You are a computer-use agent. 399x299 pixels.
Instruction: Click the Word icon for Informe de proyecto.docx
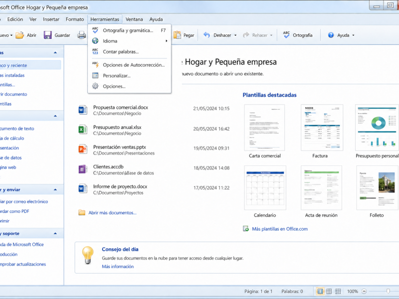pos(83,189)
